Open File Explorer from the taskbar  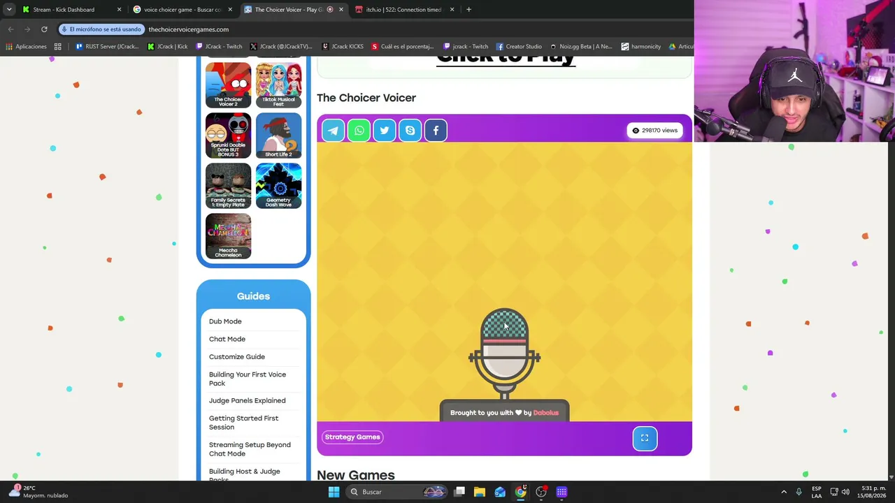480,492
